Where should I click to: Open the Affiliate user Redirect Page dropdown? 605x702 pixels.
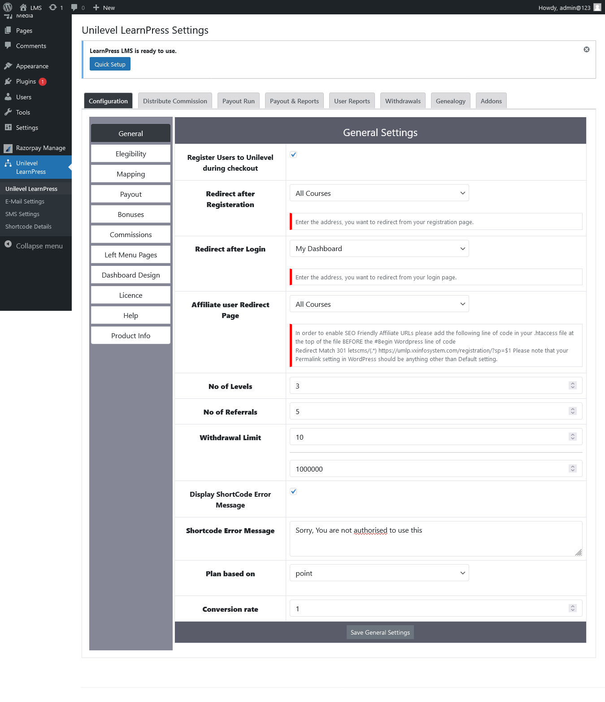click(x=379, y=304)
